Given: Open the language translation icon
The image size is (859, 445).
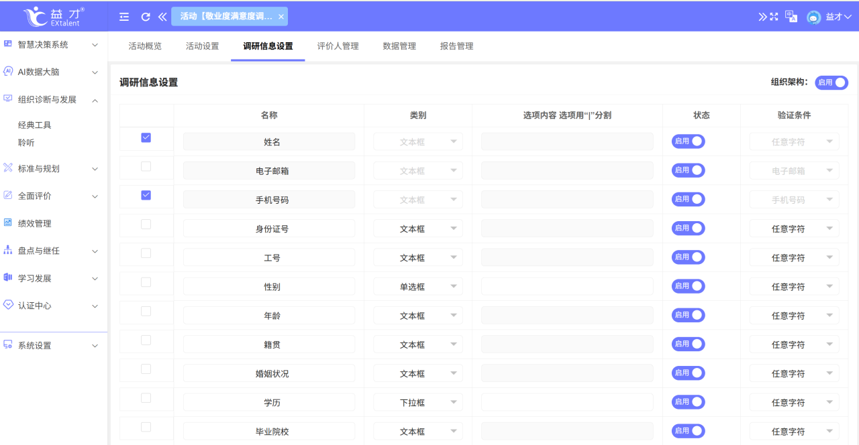Looking at the screenshot, I should tap(791, 17).
